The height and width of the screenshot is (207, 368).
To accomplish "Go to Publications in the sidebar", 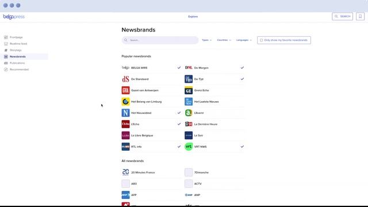I will point(17,63).
